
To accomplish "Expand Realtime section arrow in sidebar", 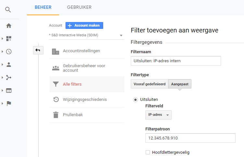I will click(2, 52).
